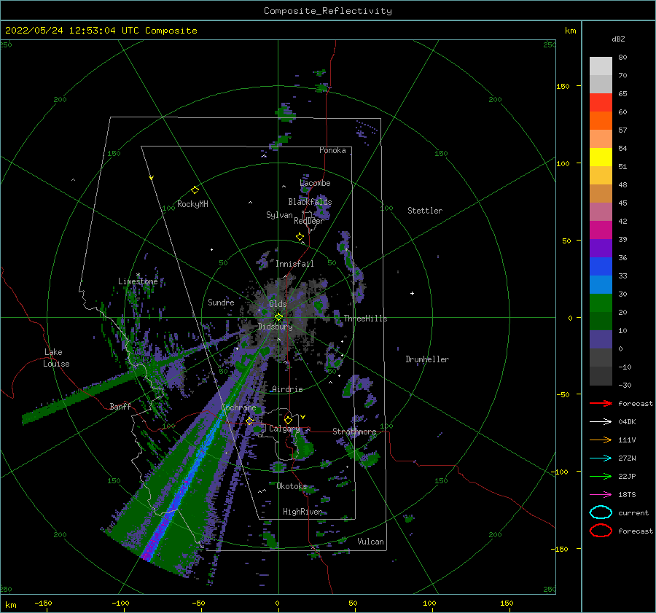Click the Okotoks town label
The image size is (656, 613).
click(292, 486)
